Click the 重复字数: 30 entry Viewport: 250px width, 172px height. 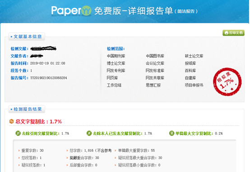point(32,150)
